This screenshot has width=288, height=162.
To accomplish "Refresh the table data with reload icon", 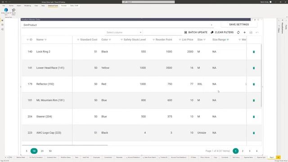I will (238, 32).
